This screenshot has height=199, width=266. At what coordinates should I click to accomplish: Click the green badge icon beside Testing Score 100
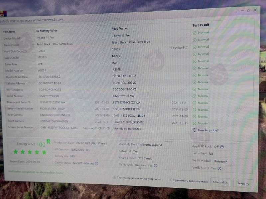pos(48,142)
